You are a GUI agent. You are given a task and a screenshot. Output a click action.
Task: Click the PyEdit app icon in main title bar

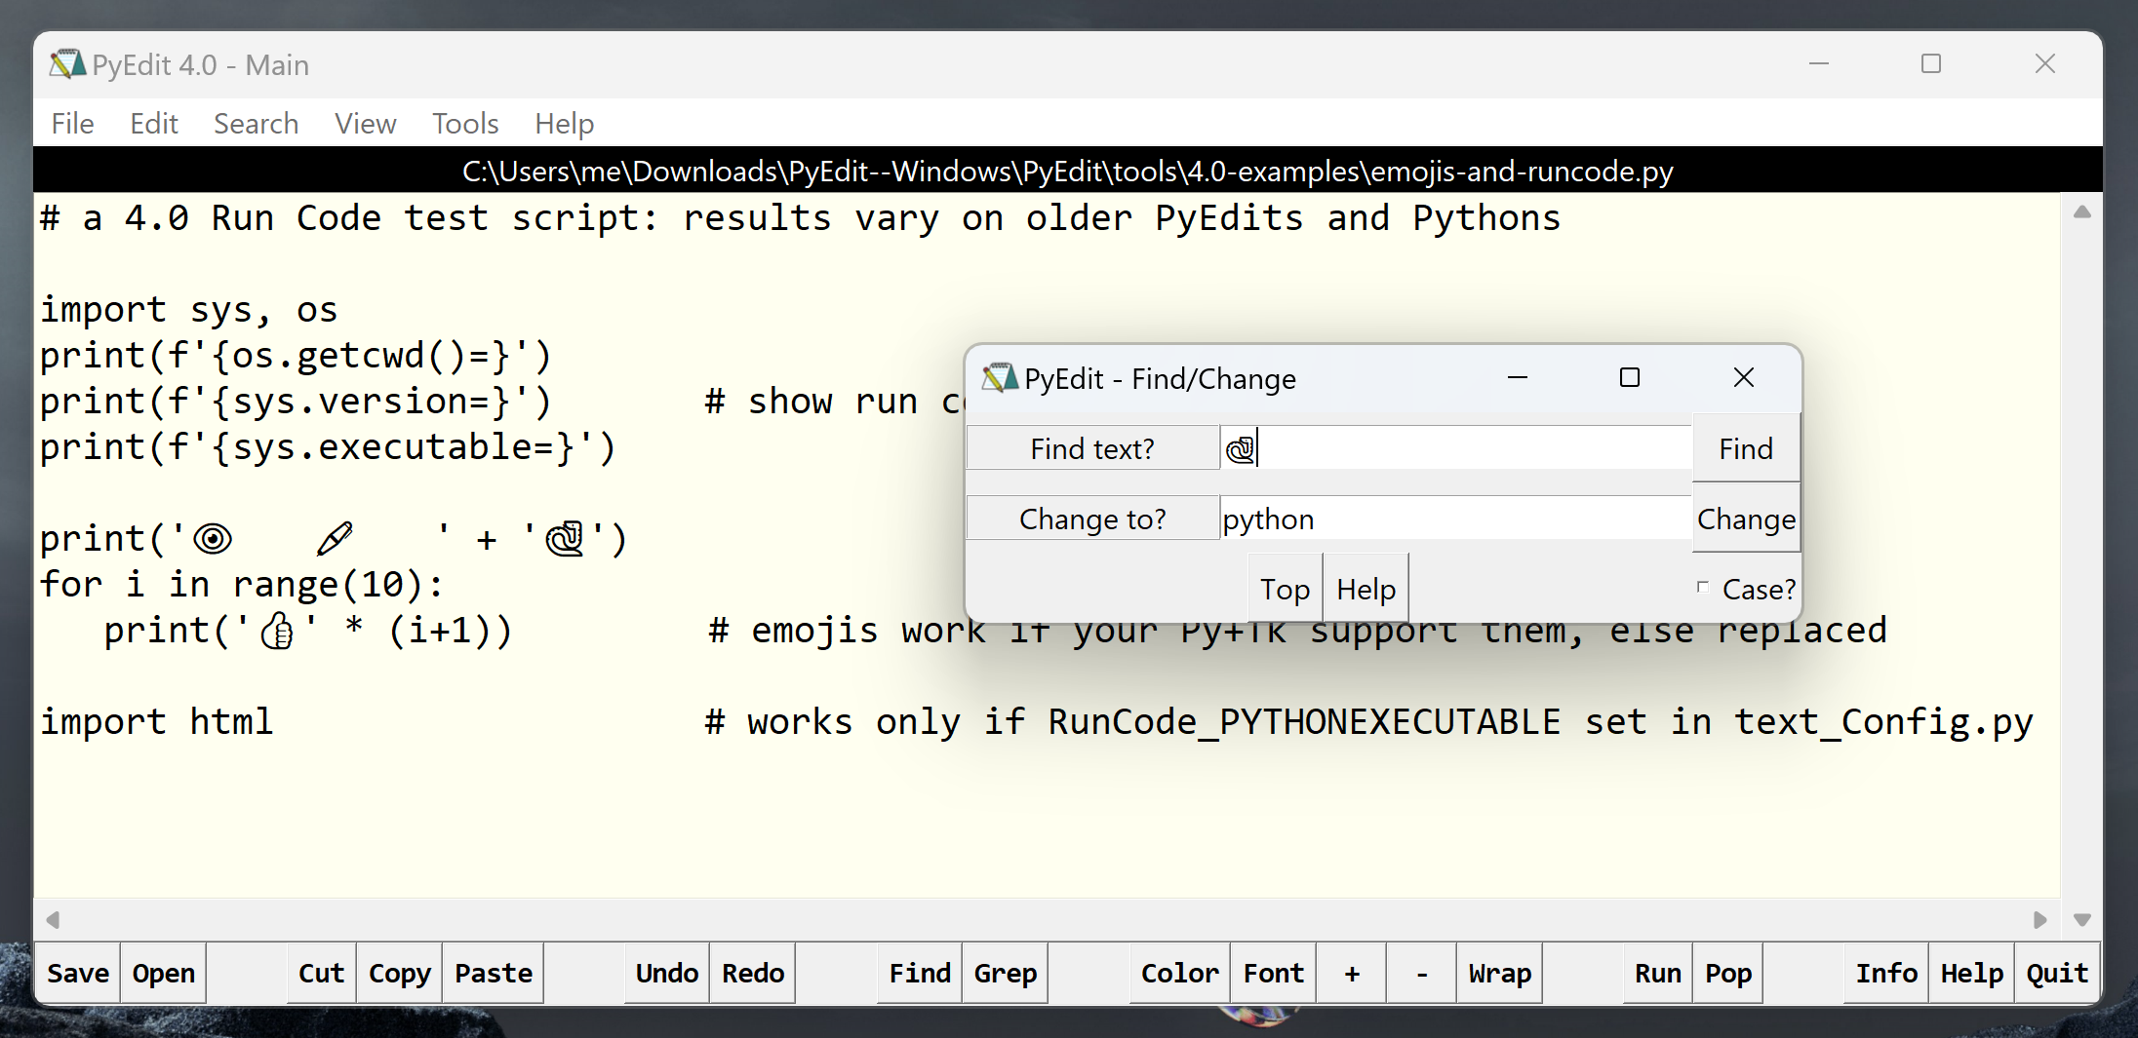(67, 64)
